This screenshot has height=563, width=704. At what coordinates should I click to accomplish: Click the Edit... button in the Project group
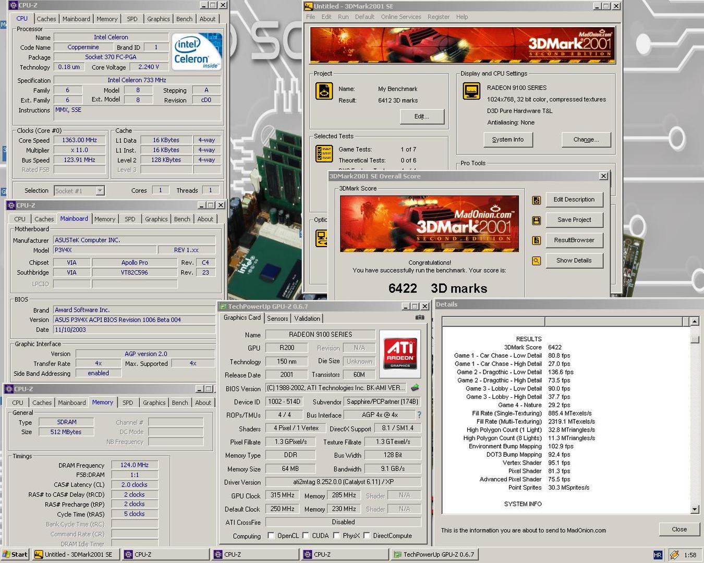[422, 116]
